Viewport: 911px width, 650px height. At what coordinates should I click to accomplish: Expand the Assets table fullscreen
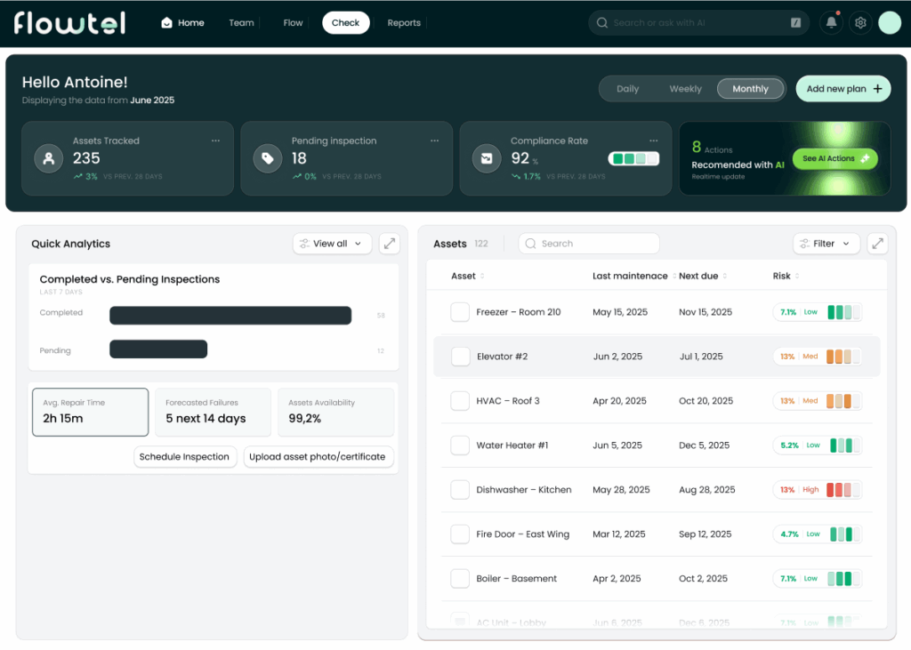[877, 244]
